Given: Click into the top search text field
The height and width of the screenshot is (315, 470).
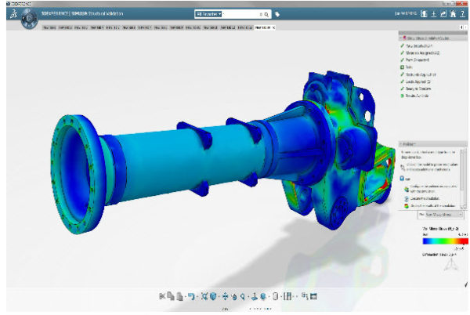Looking at the screenshot, I should click(240, 14).
